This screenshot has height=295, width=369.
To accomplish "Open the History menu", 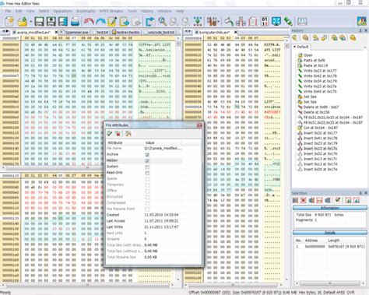I will point(147,11).
